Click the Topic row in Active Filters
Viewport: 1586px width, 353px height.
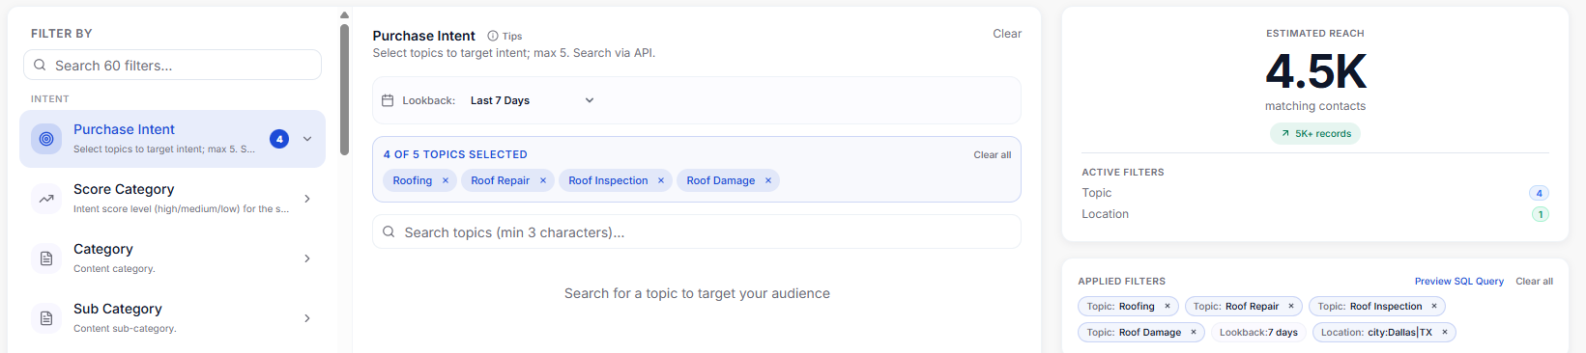click(x=1315, y=193)
